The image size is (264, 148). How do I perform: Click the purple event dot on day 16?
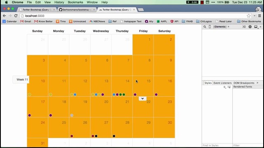[156, 95]
